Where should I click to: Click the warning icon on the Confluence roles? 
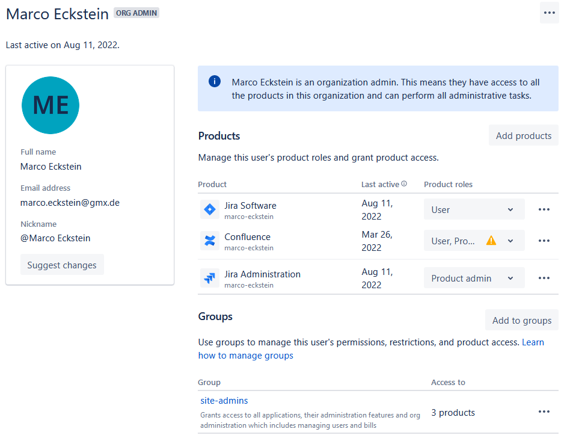[491, 239]
